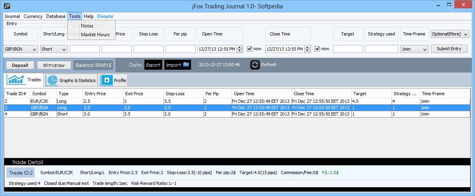Toggle the Close Time now checkbox
The width and height of the screenshot is (475, 196).
317,49
